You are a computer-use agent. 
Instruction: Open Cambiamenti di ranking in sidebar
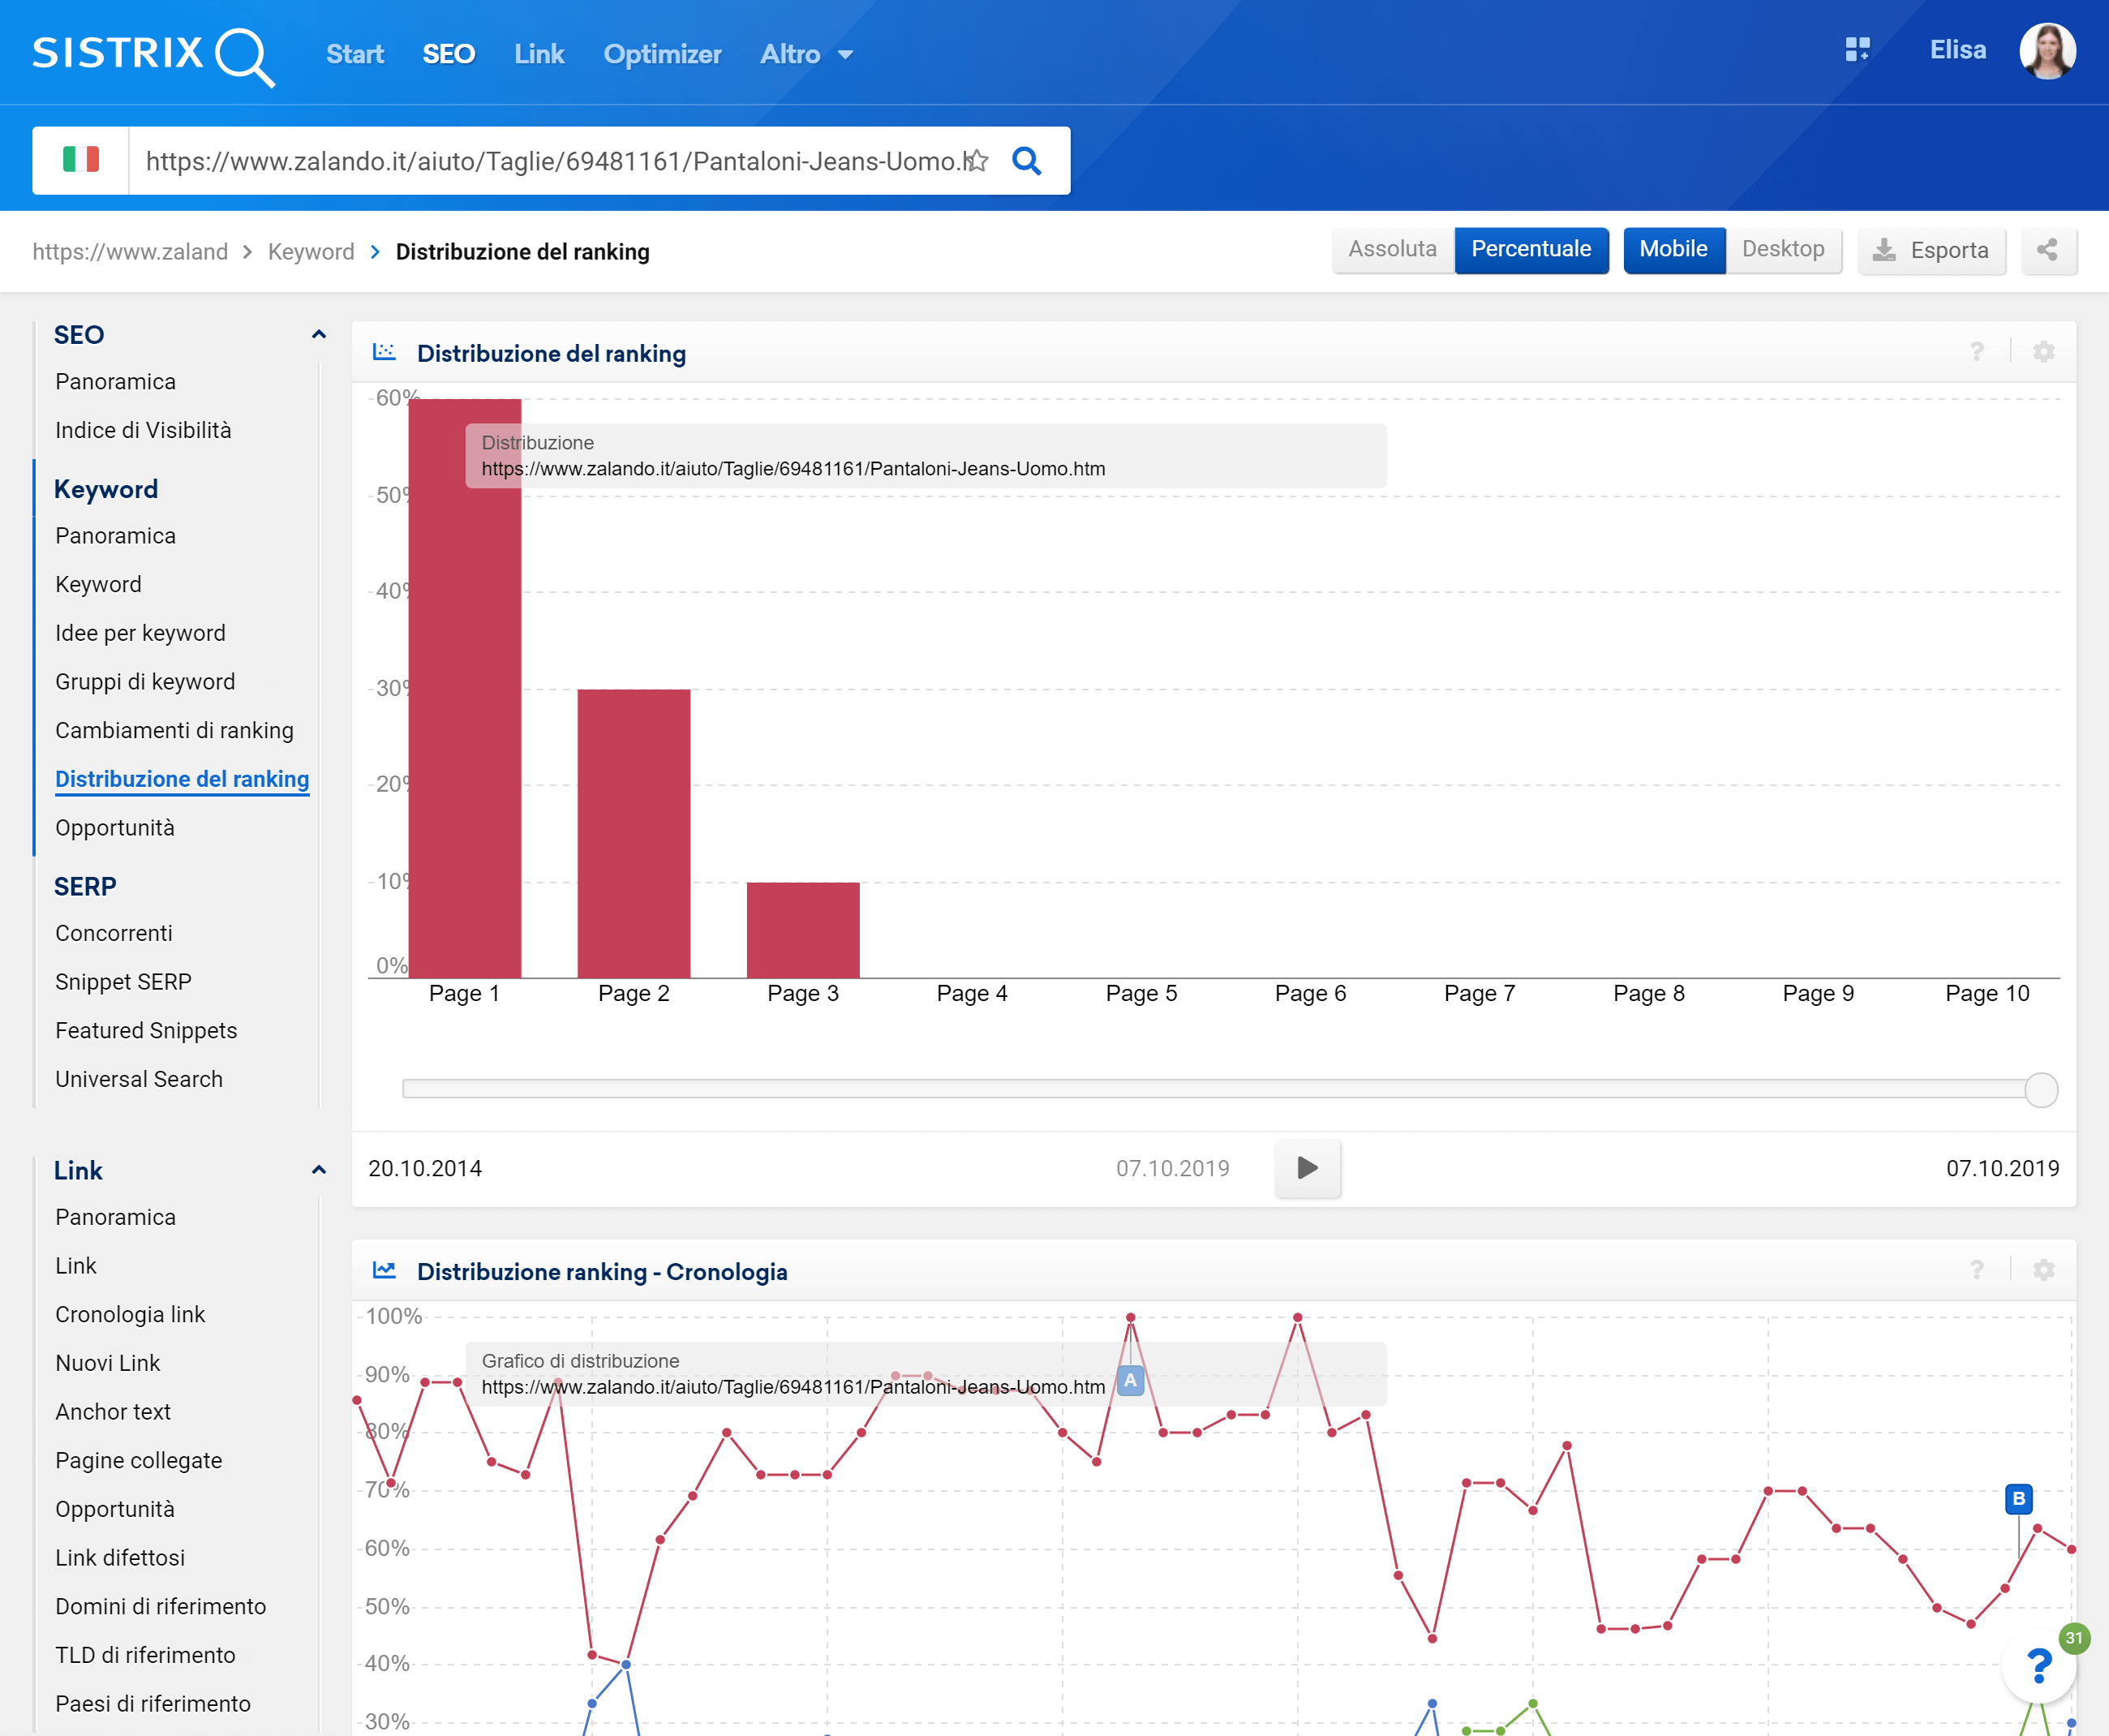[x=174, y=730]
